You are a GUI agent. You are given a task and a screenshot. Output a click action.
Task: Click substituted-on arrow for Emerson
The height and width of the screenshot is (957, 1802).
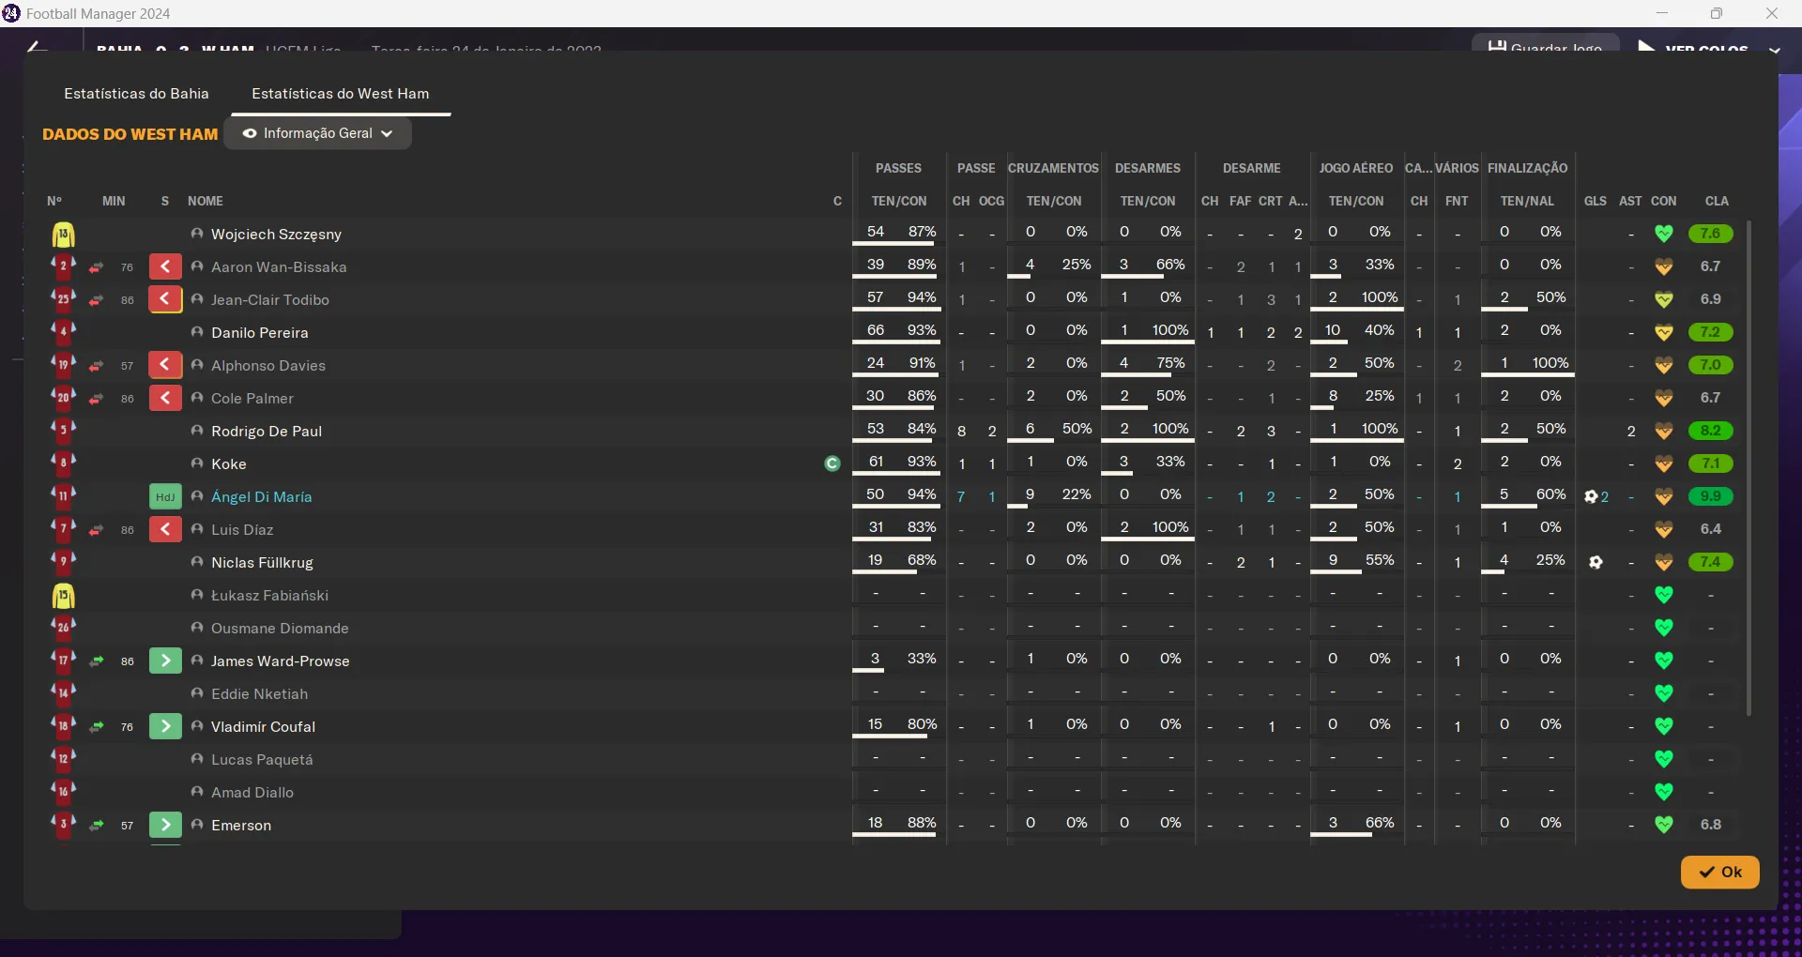pyautogui.click(x=165, y=826)
